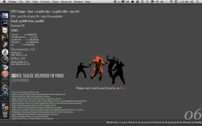Open Spotlight search magnifier
Viewport: 202px width, 126px height.
pyautogui.click(x=198, y=2)
